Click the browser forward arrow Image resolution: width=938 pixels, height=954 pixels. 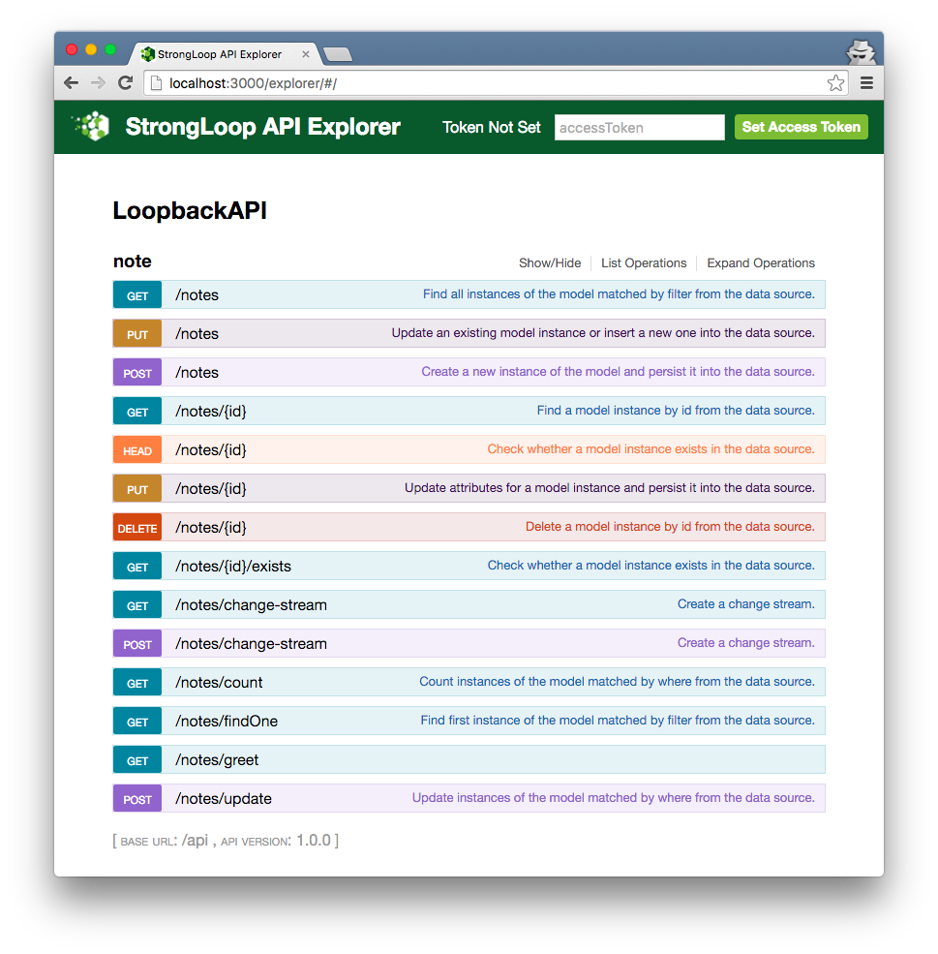(x=98, y=82)
